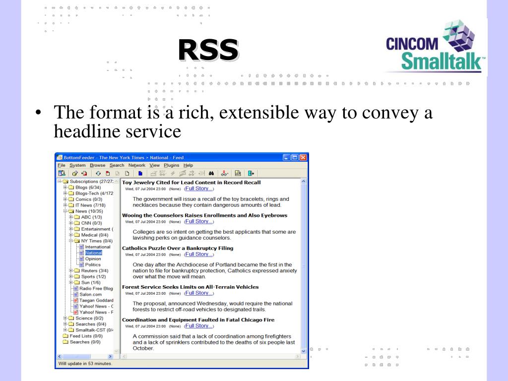Click tree pane scroll right arrow
Image resolution: width=508 pixels, height=381 pixels.
[110, 356]
